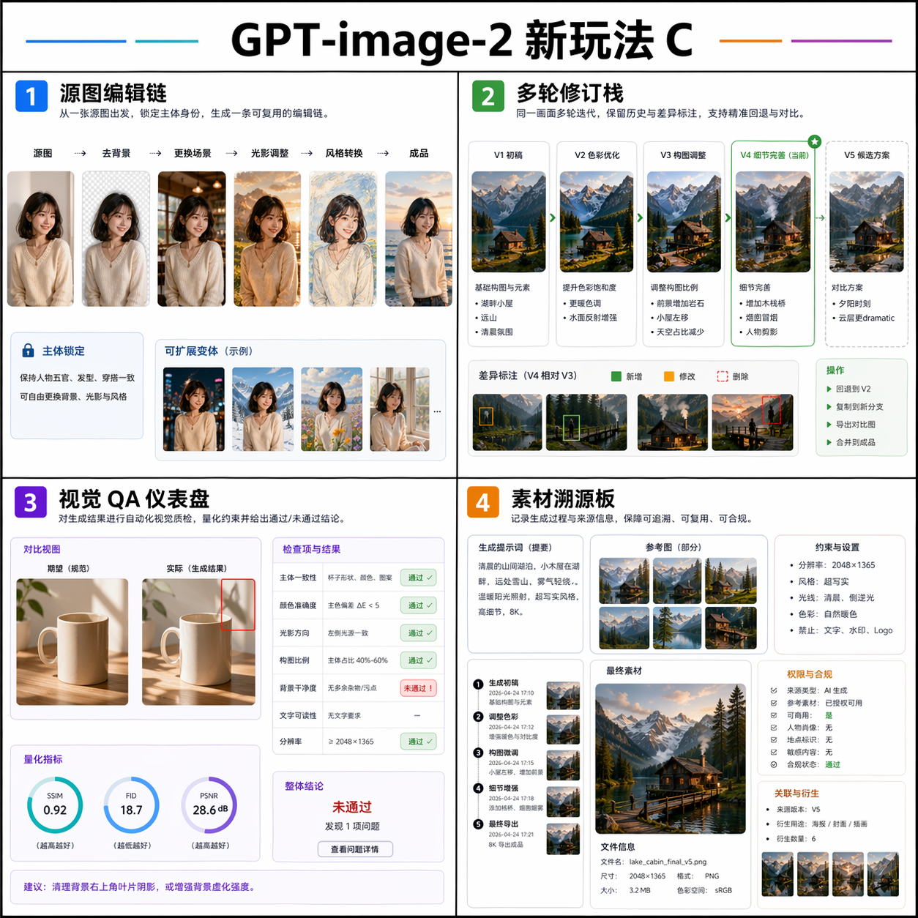Click the timeline step 3 marker 构图微调
This screenshot has height=918, width=918.
(x=478, y=753)
